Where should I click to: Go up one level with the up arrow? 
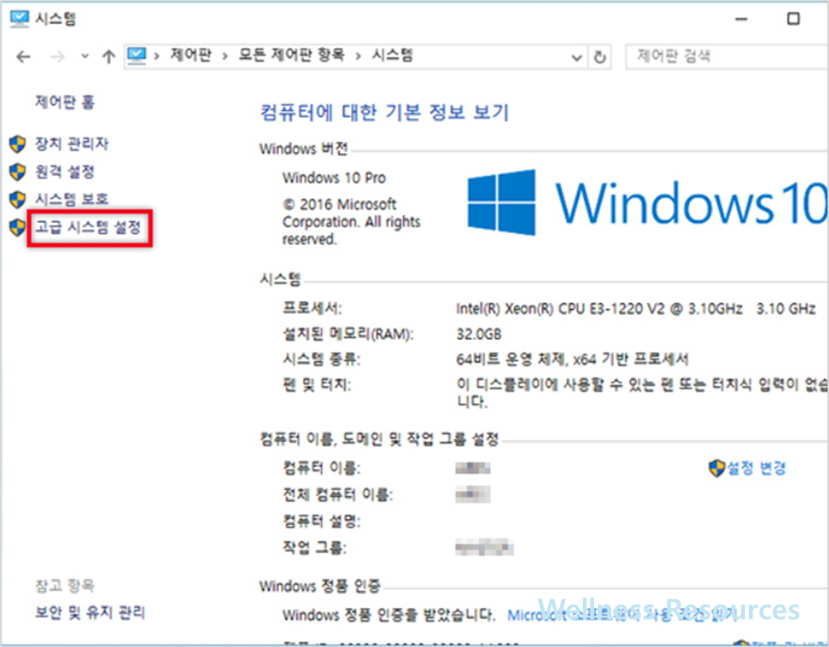[x=108, y=57]
